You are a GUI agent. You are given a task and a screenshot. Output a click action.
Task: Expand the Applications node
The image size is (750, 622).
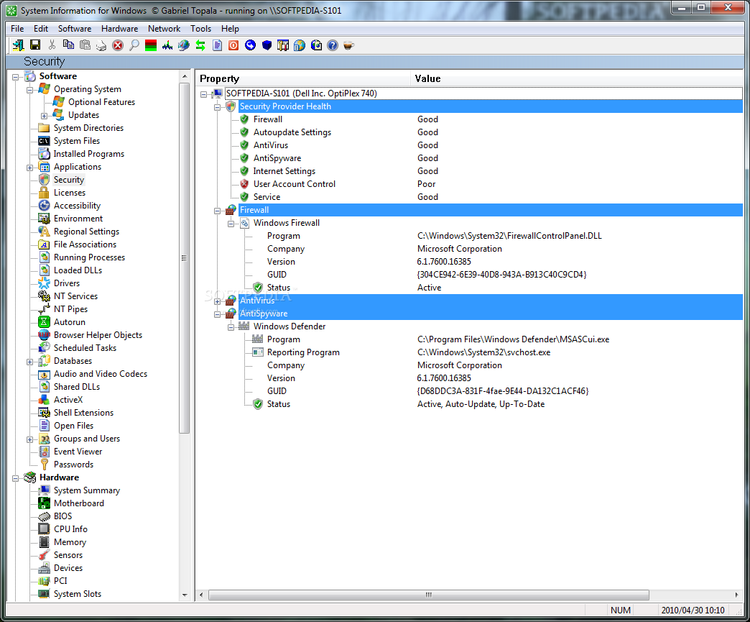pyautogui.click(x=29, y=168)
